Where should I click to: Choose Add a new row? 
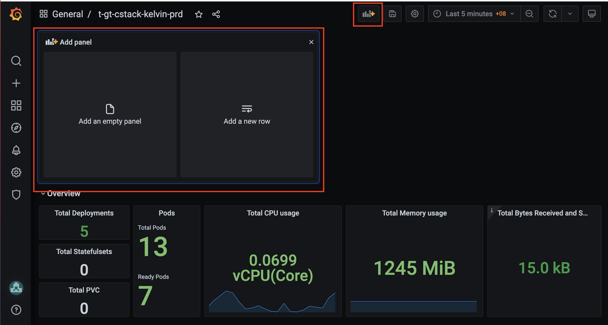[247, 115]
